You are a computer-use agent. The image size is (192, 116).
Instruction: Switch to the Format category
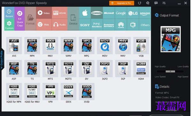pyautogui.click(x=30, y=19)
